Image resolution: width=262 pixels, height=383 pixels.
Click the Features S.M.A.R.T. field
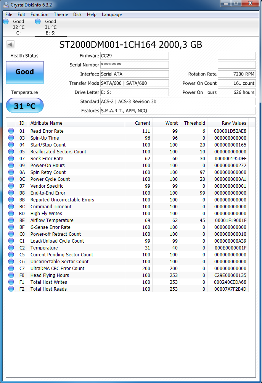click(x=178, y=111)
